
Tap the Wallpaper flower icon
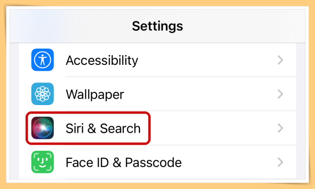pyautogui.click(x=42, y=94)
